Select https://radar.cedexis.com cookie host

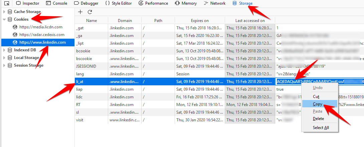42,35
